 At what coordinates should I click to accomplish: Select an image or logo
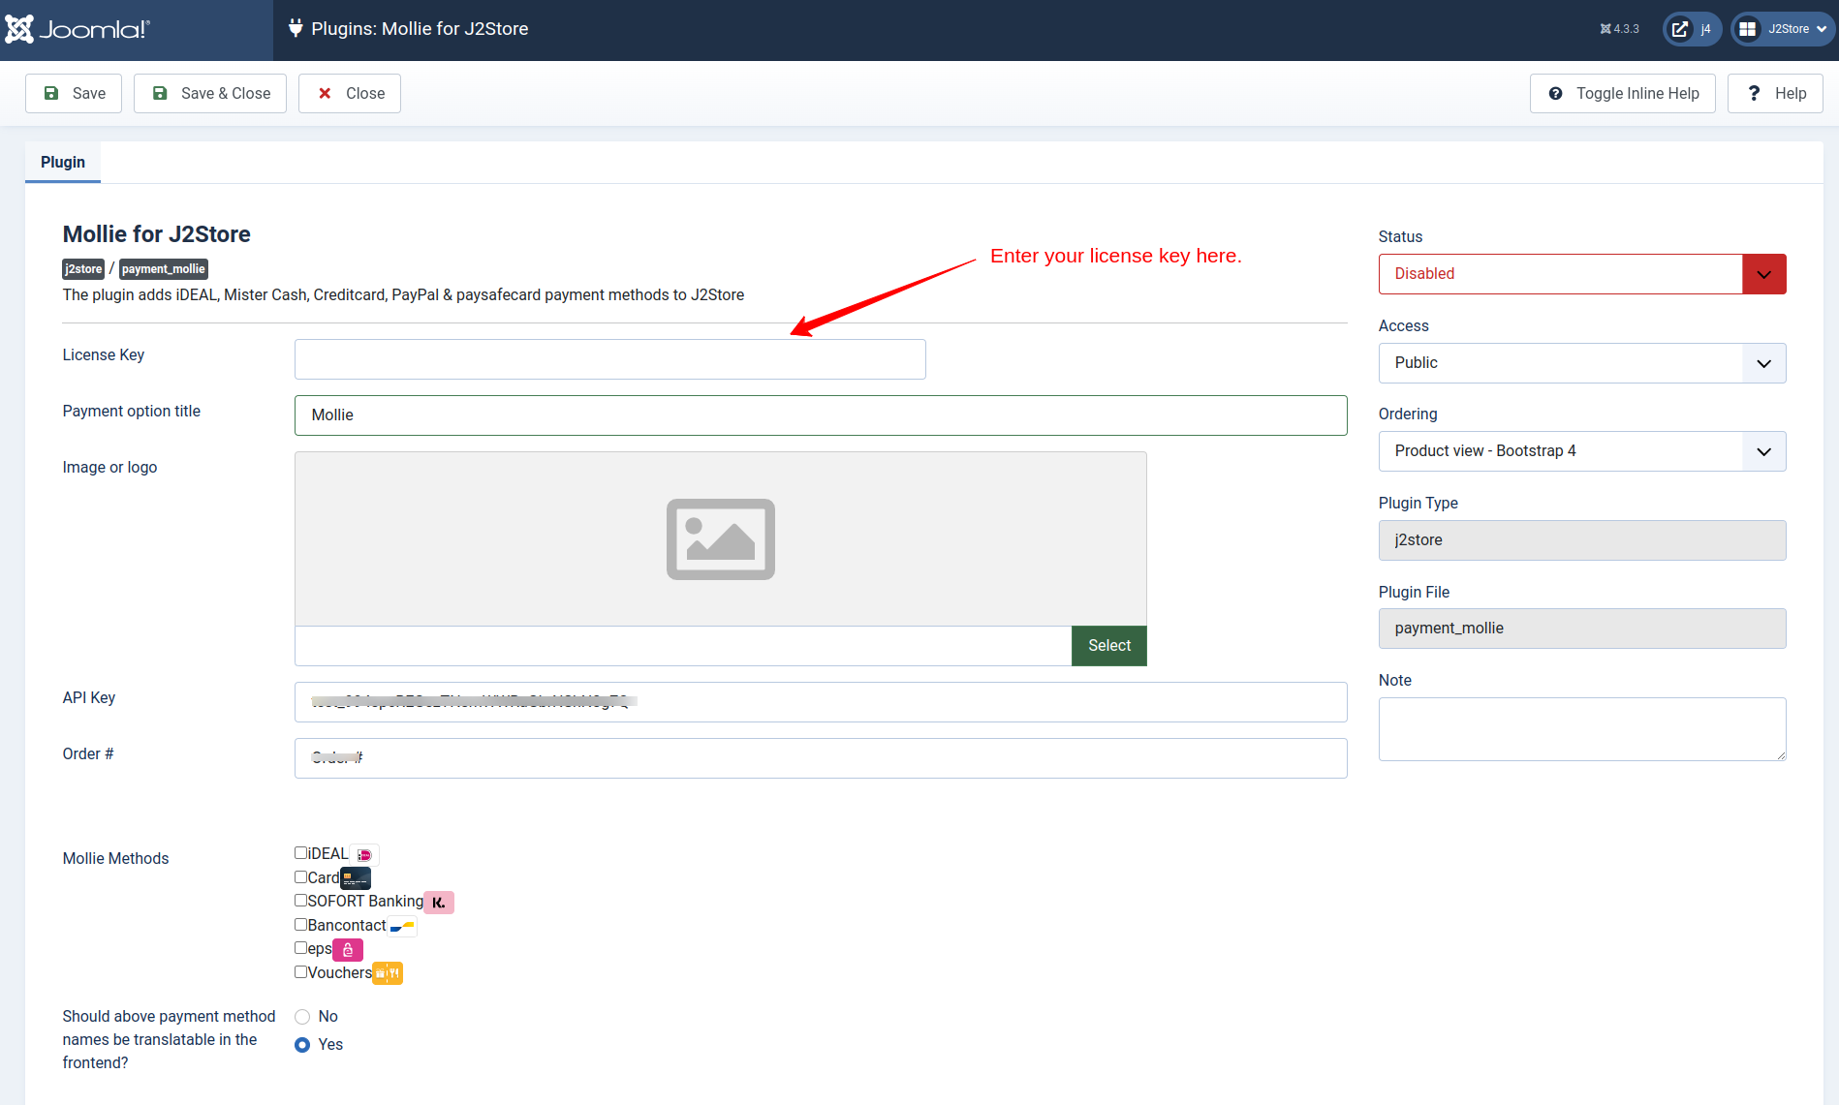(x=1109, y=646)
